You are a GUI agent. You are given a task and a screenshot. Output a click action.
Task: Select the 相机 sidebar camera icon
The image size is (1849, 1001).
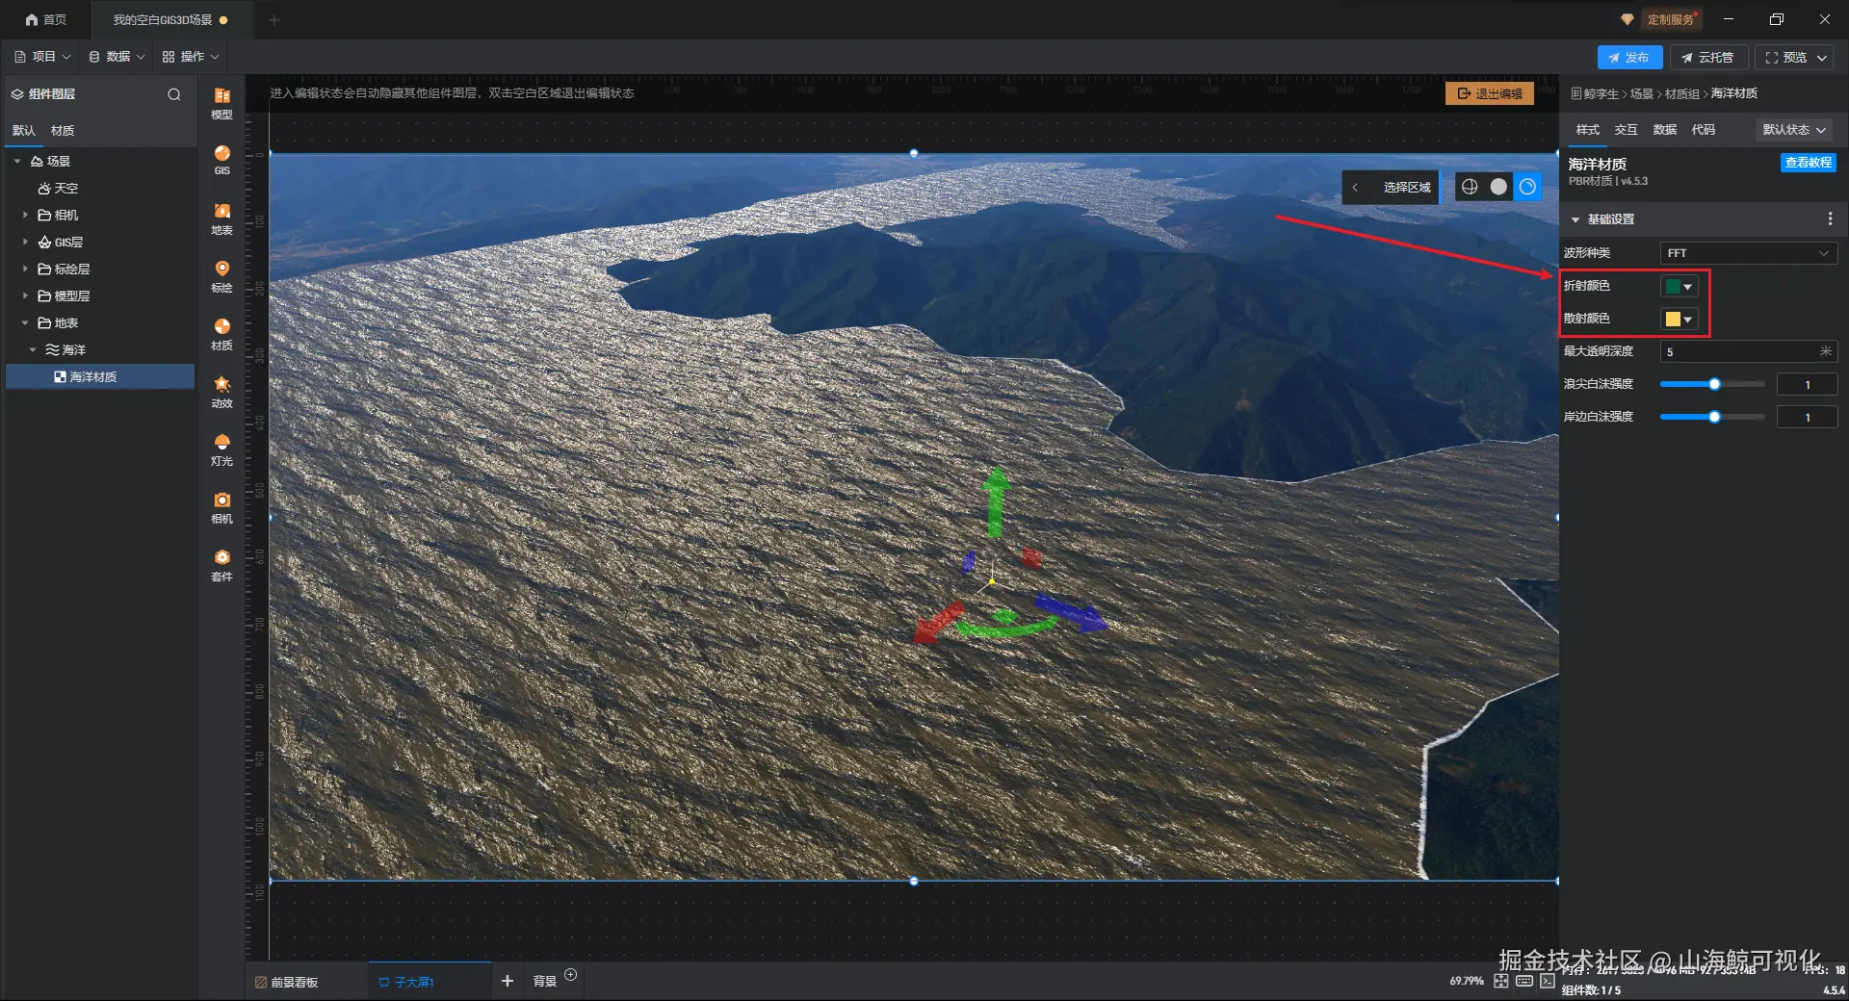click(x=221, y=506)
